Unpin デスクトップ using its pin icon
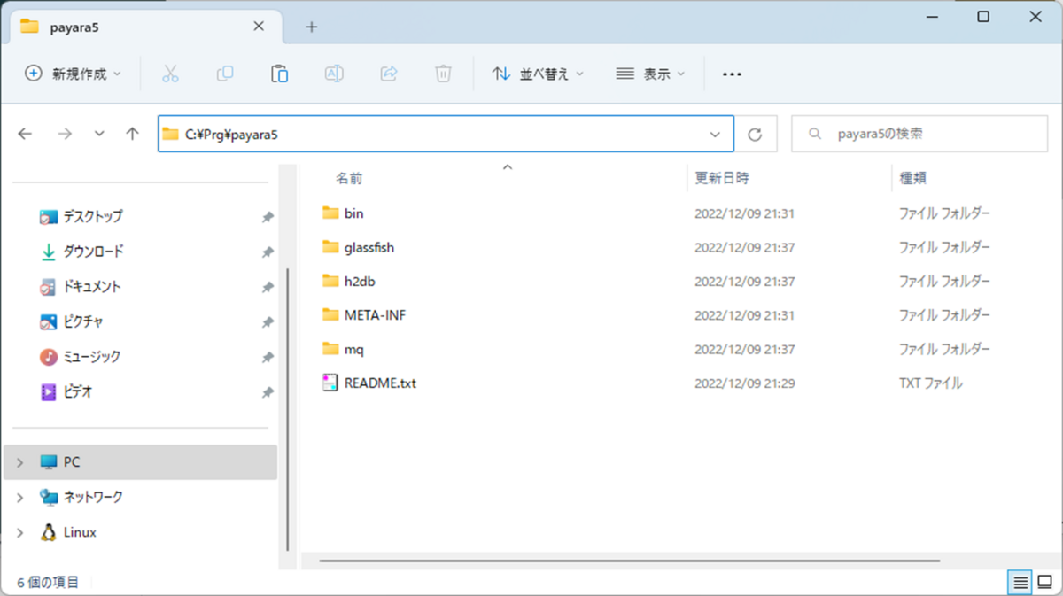Screen dimensions: 1063x596 click(268, 217)
